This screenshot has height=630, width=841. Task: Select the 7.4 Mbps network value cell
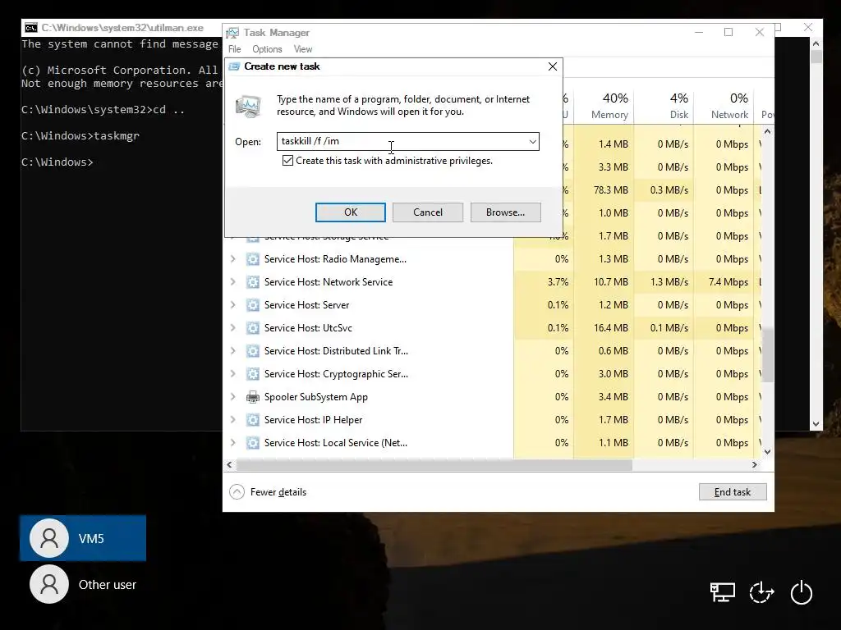point(724,282)
